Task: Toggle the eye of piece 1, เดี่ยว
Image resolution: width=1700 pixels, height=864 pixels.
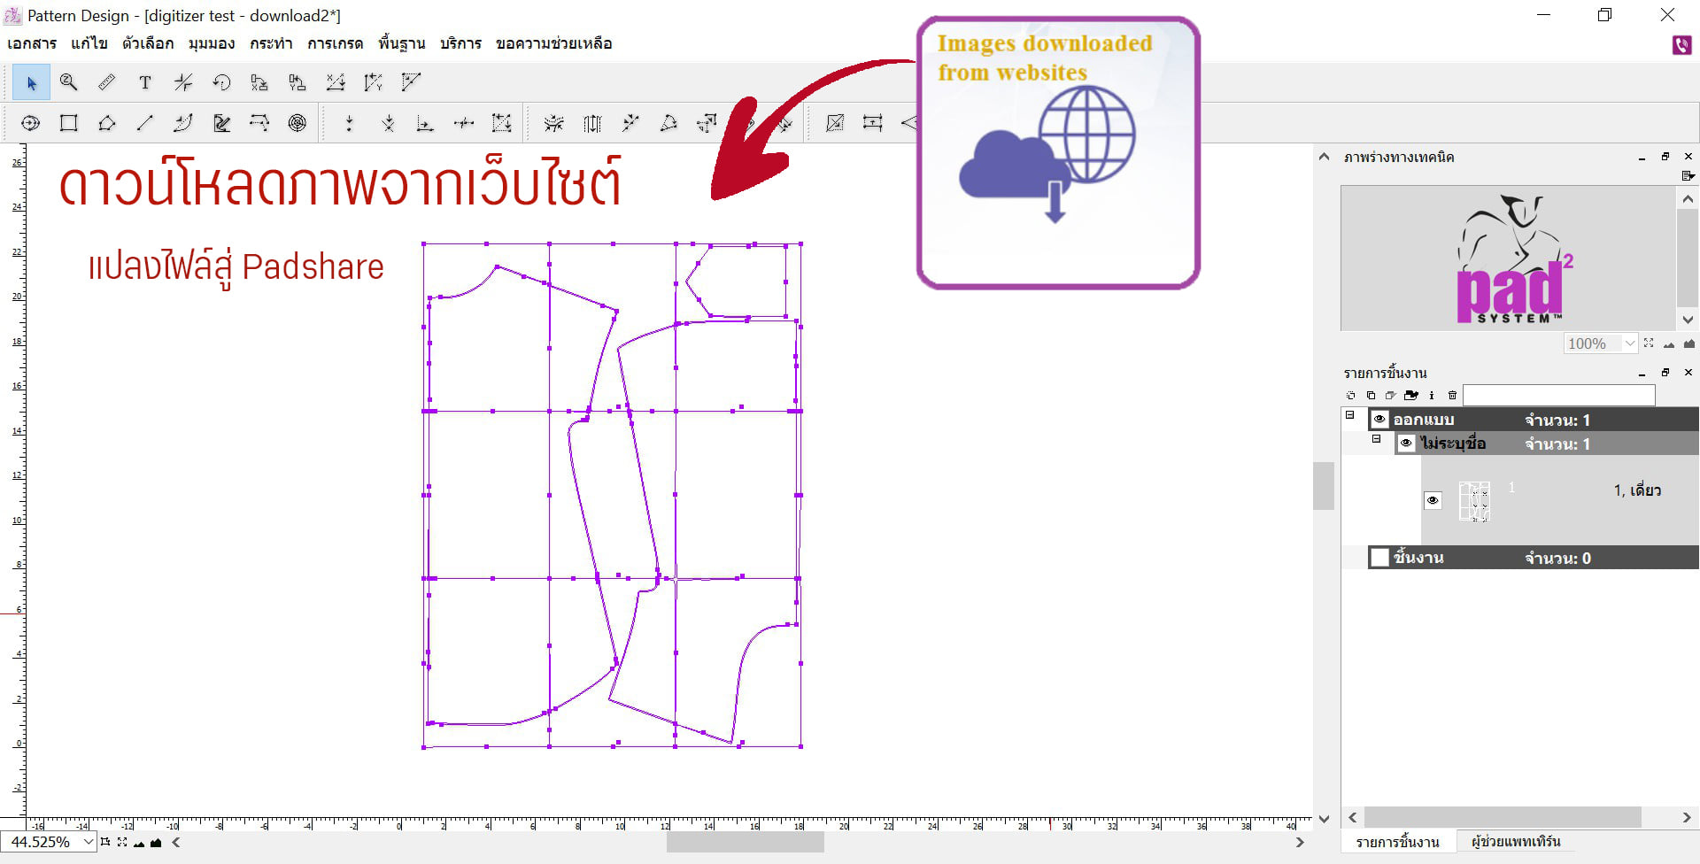Action: coord(1433,500)
